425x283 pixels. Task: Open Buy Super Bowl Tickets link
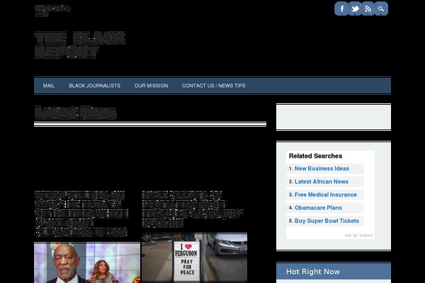[327, 221]
